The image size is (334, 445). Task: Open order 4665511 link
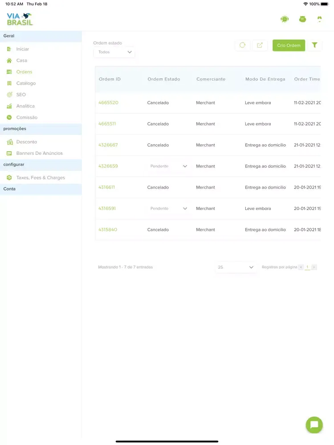coord(107,124)
